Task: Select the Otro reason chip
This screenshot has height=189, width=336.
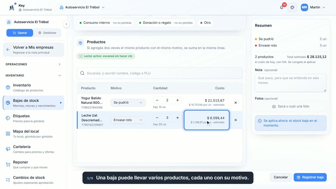Action: pyautogui.click(x=205, y=23)
